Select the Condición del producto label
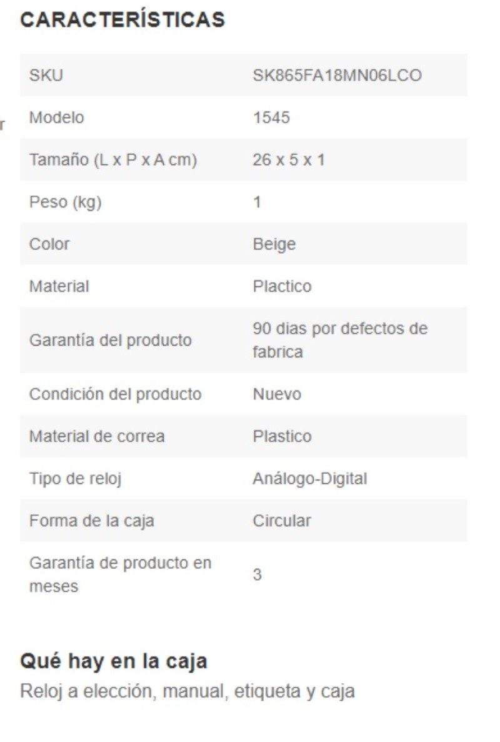This screenshot has height=742, width=500. click(x=116, y=394)
